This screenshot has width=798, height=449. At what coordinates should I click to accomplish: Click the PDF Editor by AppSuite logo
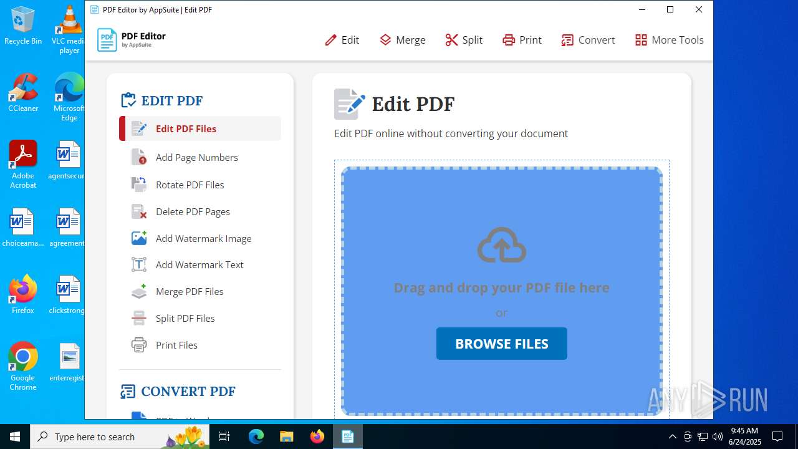[132, 40]
